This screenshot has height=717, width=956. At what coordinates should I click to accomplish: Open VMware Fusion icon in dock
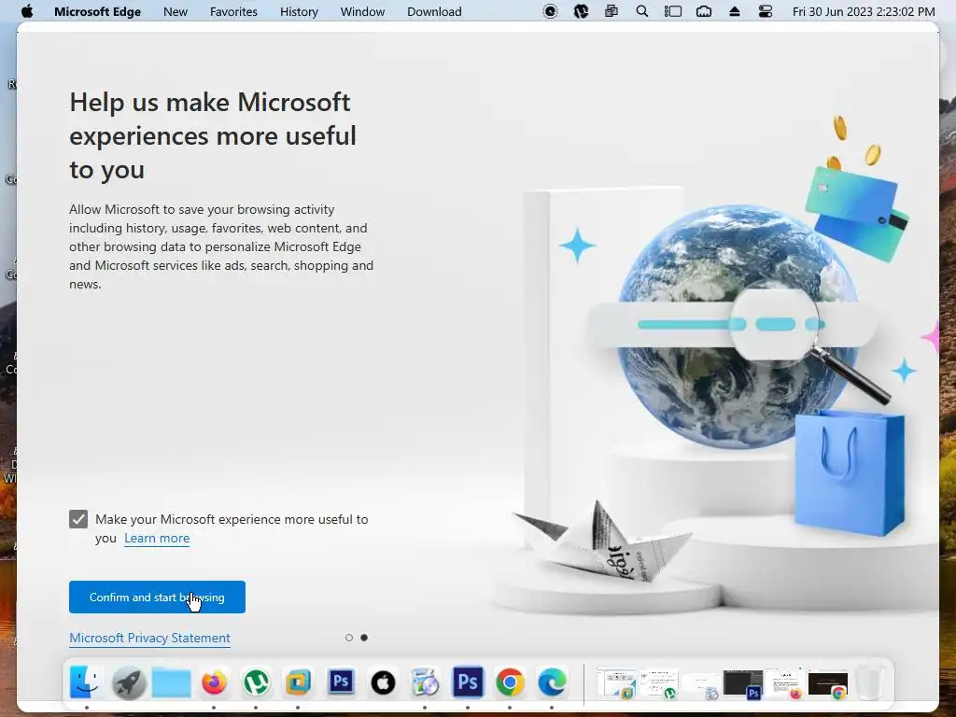click(298, 682)
